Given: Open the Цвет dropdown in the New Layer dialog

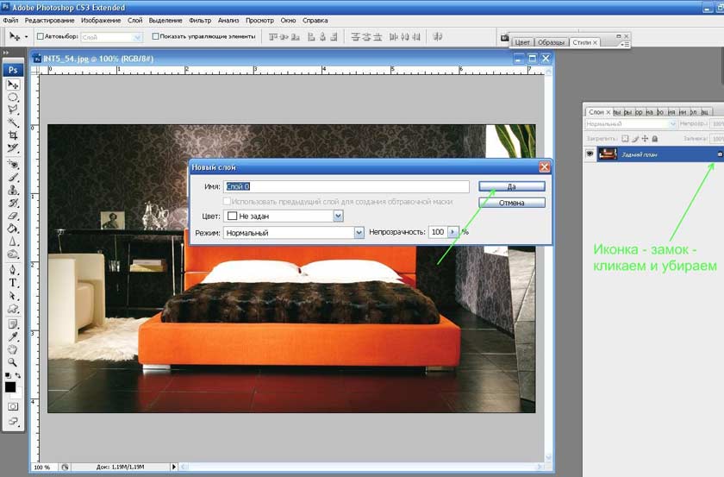Looking at the screenshot, I should point(337,217).
